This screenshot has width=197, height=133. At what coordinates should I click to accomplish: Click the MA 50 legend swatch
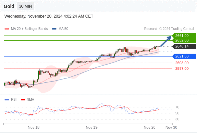[x=54, y=29]
